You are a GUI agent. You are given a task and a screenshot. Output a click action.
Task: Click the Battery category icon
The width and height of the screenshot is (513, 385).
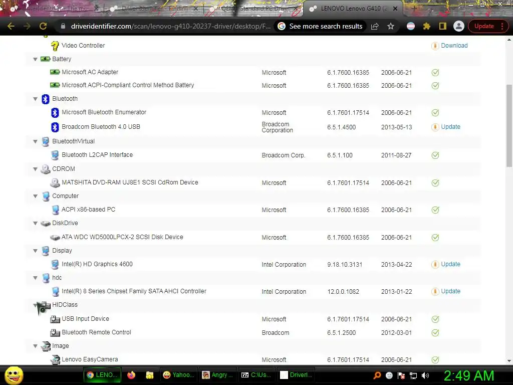[x=45, y=59]
